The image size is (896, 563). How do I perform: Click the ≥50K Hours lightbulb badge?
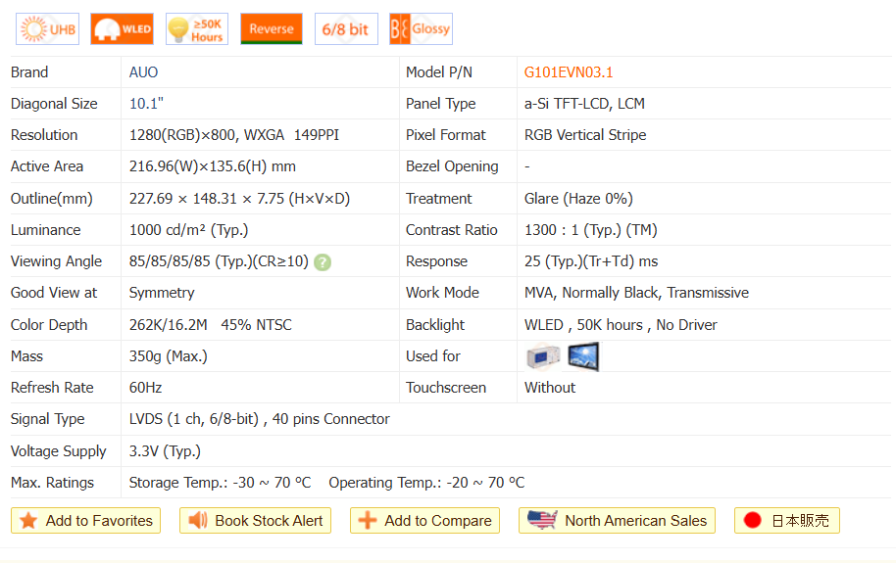coord(197,29)
